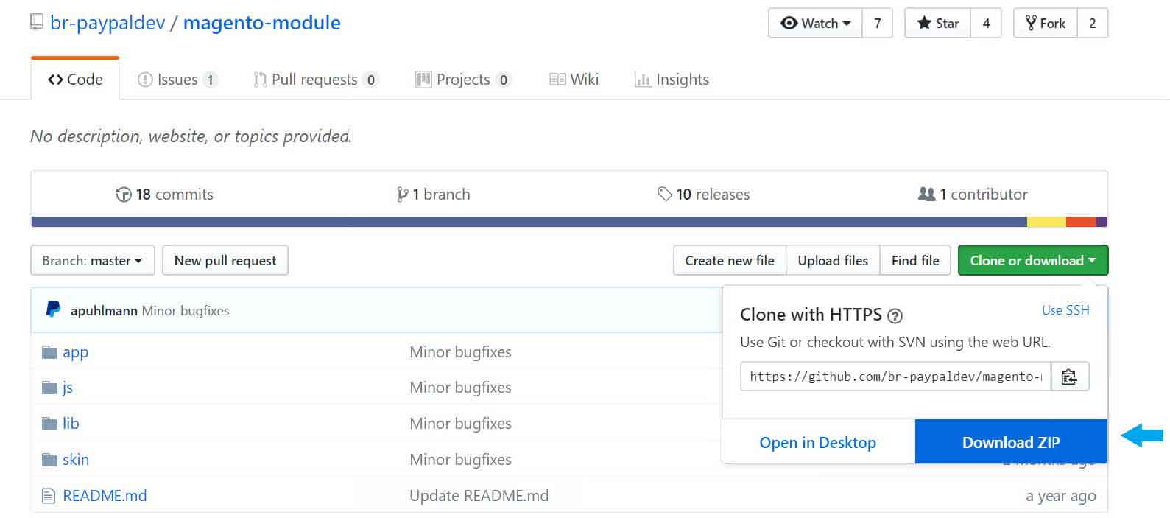Open the app folder link
This screenshot has width=1170, height=518.
tap(75, 352)
